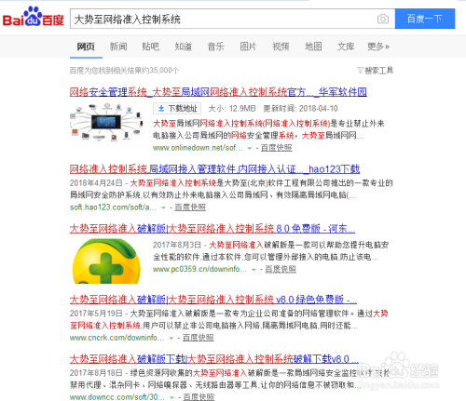Screen dimensions: 466x401
Task: Switch to the 图片 tab
Action: tap(248, 47)
